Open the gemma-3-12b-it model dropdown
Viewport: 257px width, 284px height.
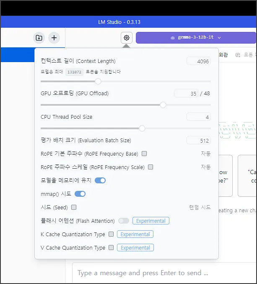[x=196, y=38]
